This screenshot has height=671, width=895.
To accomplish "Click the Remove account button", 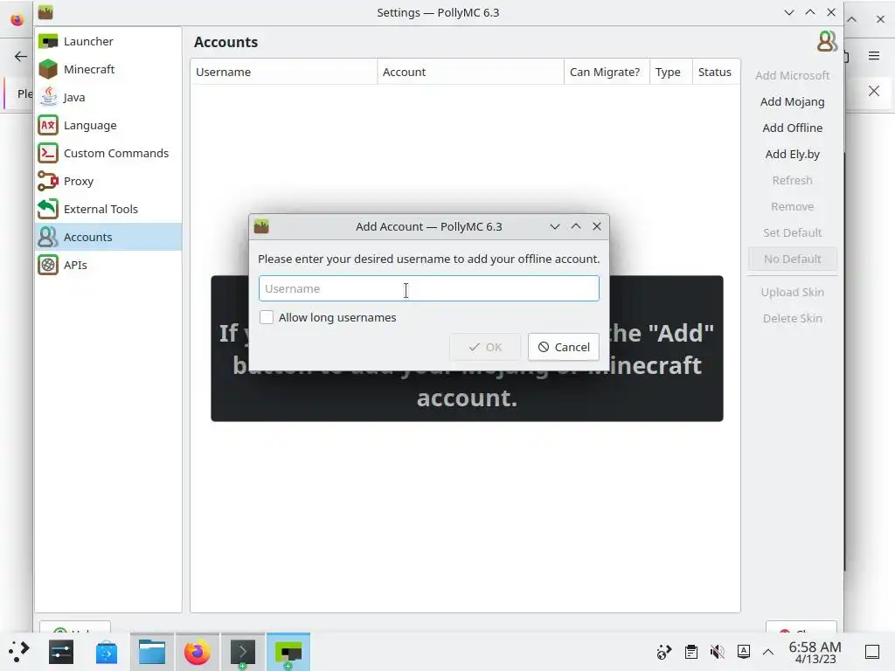I will [x=792, y=206].
